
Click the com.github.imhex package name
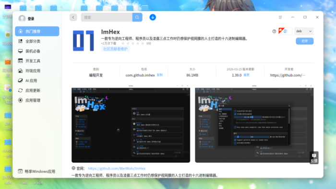pos(140,75)
